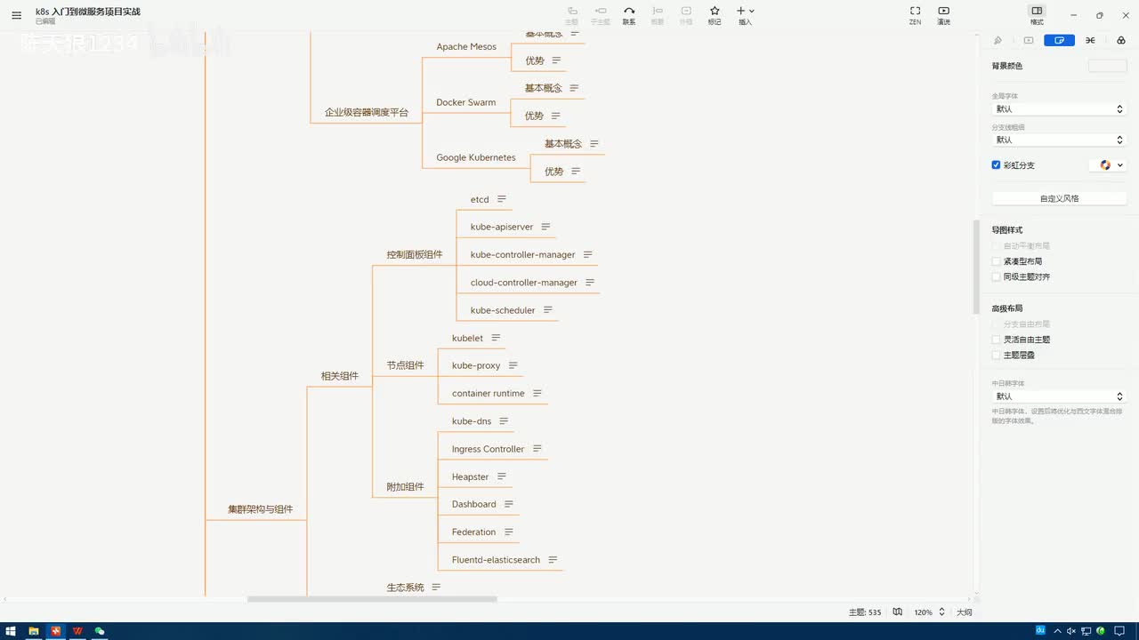This screenshot has height=640, width=1139.
Task: Select the 企业级容器调度平台 topic
Action: click(367, 113)
